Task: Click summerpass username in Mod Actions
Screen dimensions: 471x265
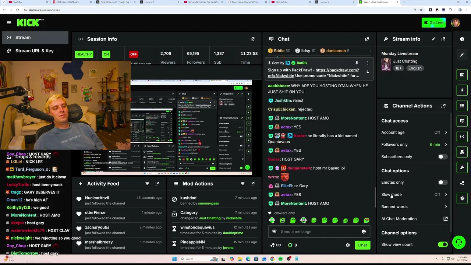Action: coord(208,204)
